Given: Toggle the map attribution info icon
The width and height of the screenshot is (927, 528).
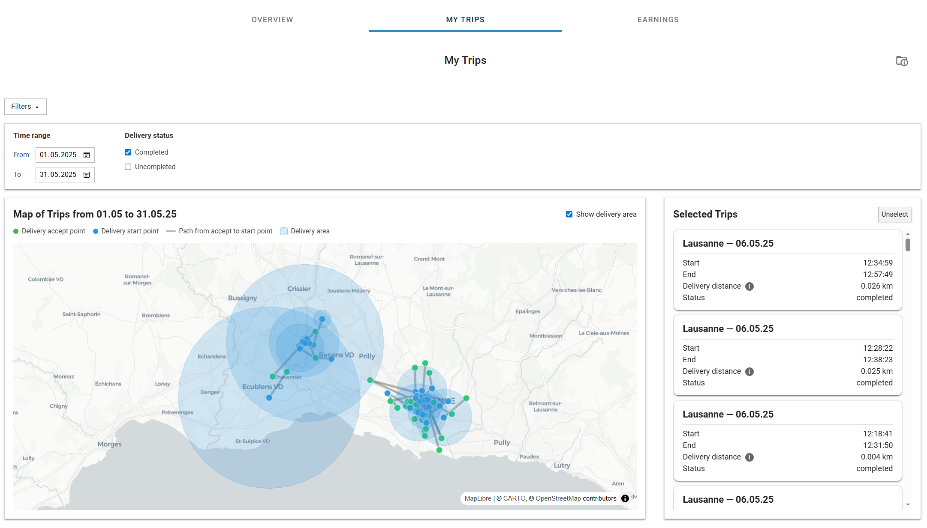Looking at the screenshot, I should click(x=625, y=498).
